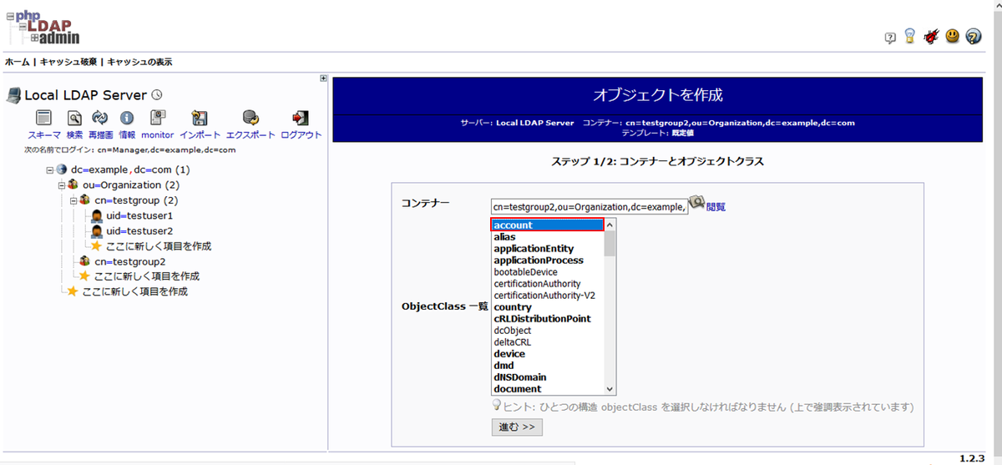Collapse the ou=Organization tree node
The image size is (1002, 465).
(62, 185)
